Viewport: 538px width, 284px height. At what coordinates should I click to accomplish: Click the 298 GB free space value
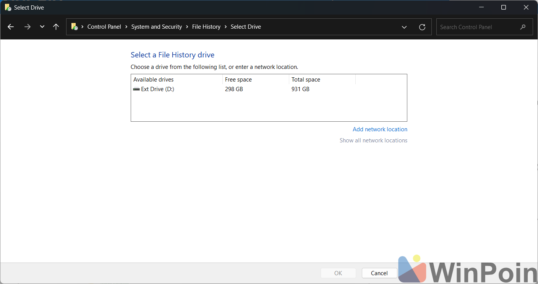234,89
